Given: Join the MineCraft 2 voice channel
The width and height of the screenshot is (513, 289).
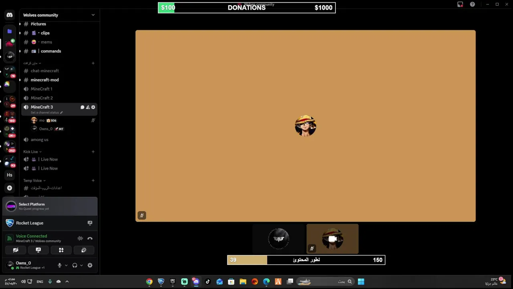Looking at the screenshot, I should click(59, 98).
